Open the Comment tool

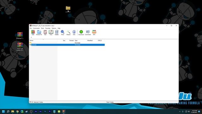[88, 33]
